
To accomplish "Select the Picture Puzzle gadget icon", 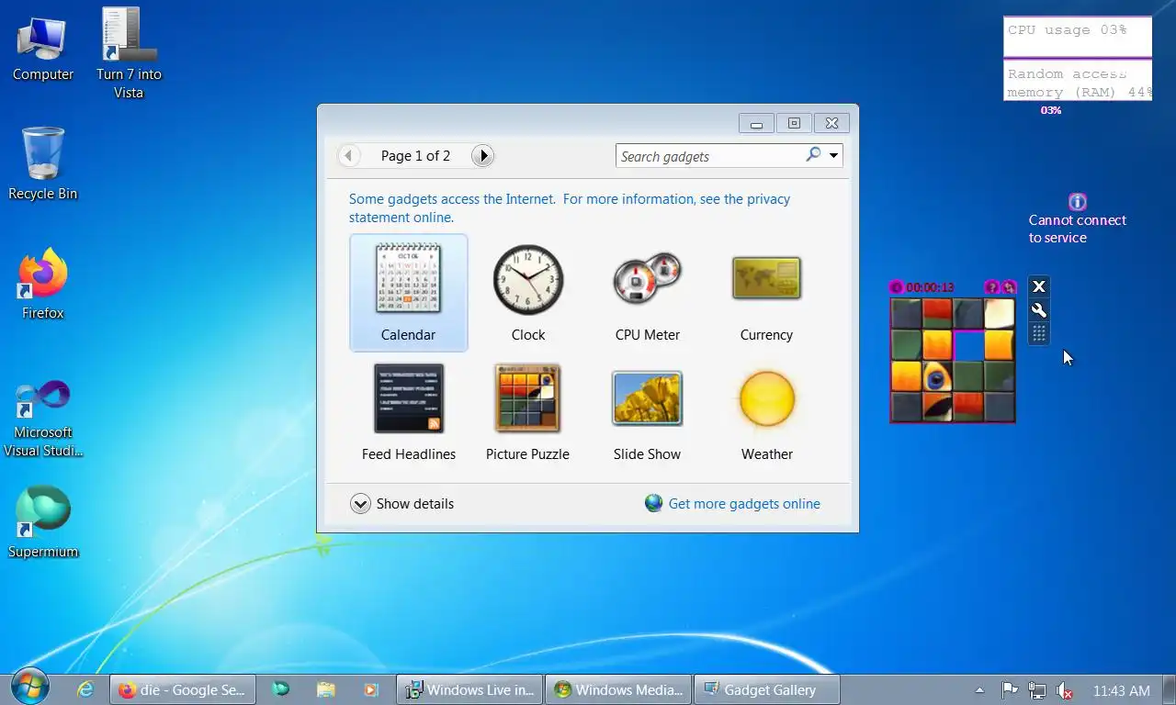I will [528, 398].
